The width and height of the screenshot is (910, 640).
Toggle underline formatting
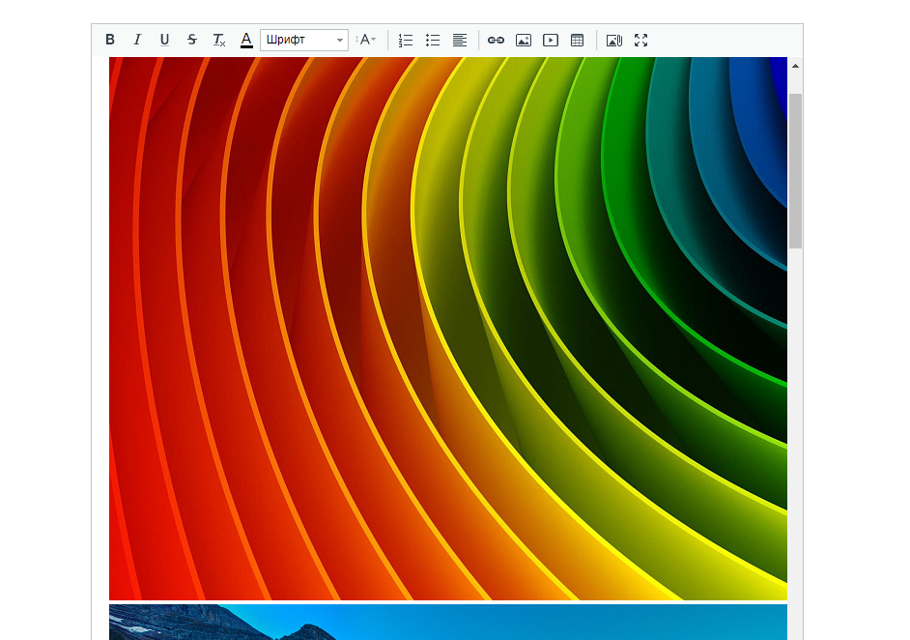164,40
